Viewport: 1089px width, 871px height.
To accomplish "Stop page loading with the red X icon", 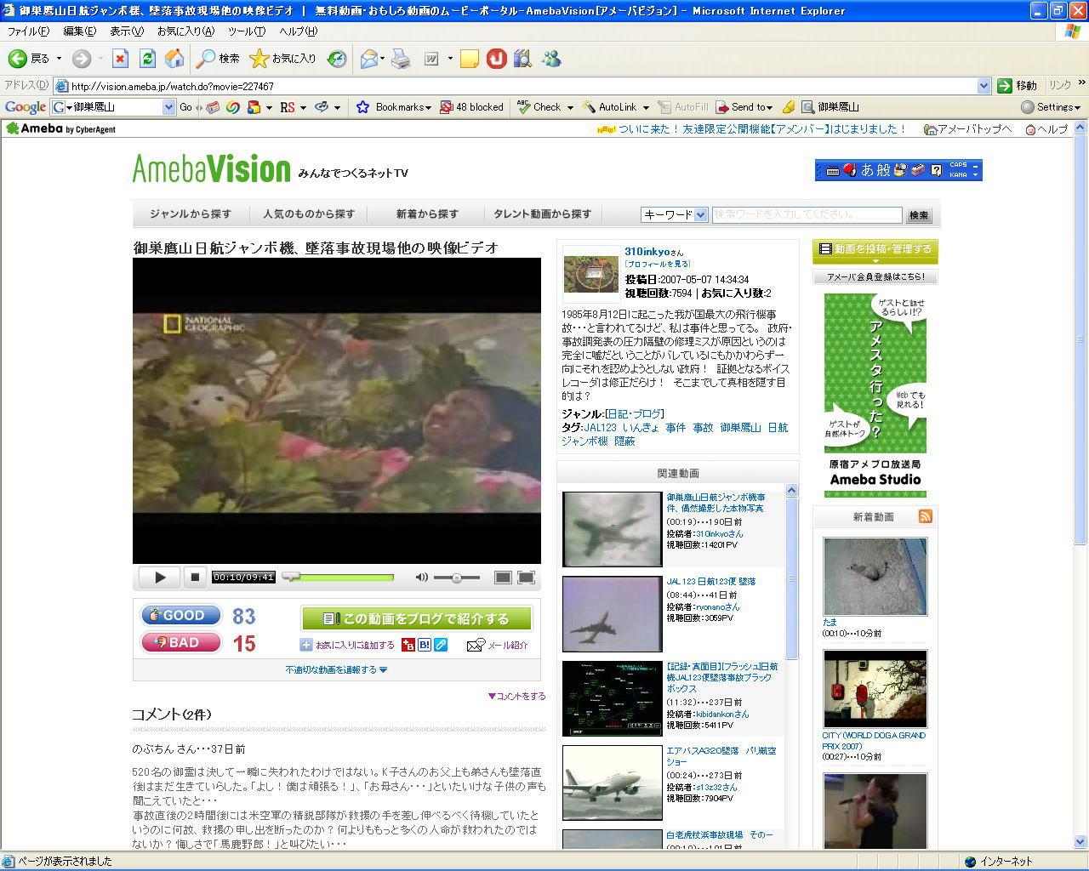I will coord(120,59).
